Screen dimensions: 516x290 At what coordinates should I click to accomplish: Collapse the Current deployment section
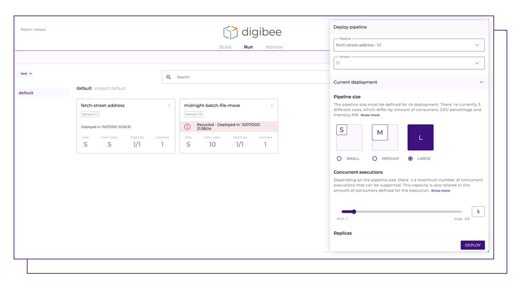click(x=481, y=82)
